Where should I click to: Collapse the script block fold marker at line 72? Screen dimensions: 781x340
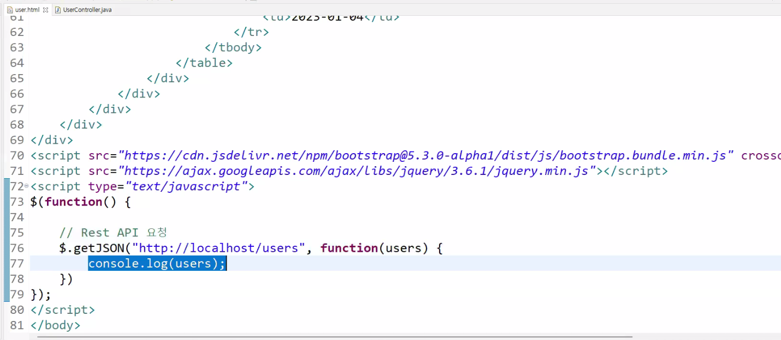pos(26,186)
